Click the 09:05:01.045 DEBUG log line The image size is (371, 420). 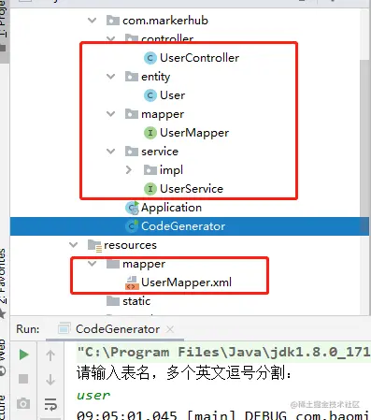click(222, 415)
